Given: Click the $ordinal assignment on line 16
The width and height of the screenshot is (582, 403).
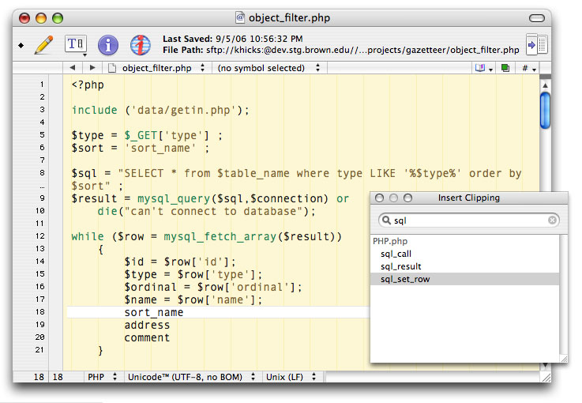Looking at the screenshot, I should click(213, 287).
